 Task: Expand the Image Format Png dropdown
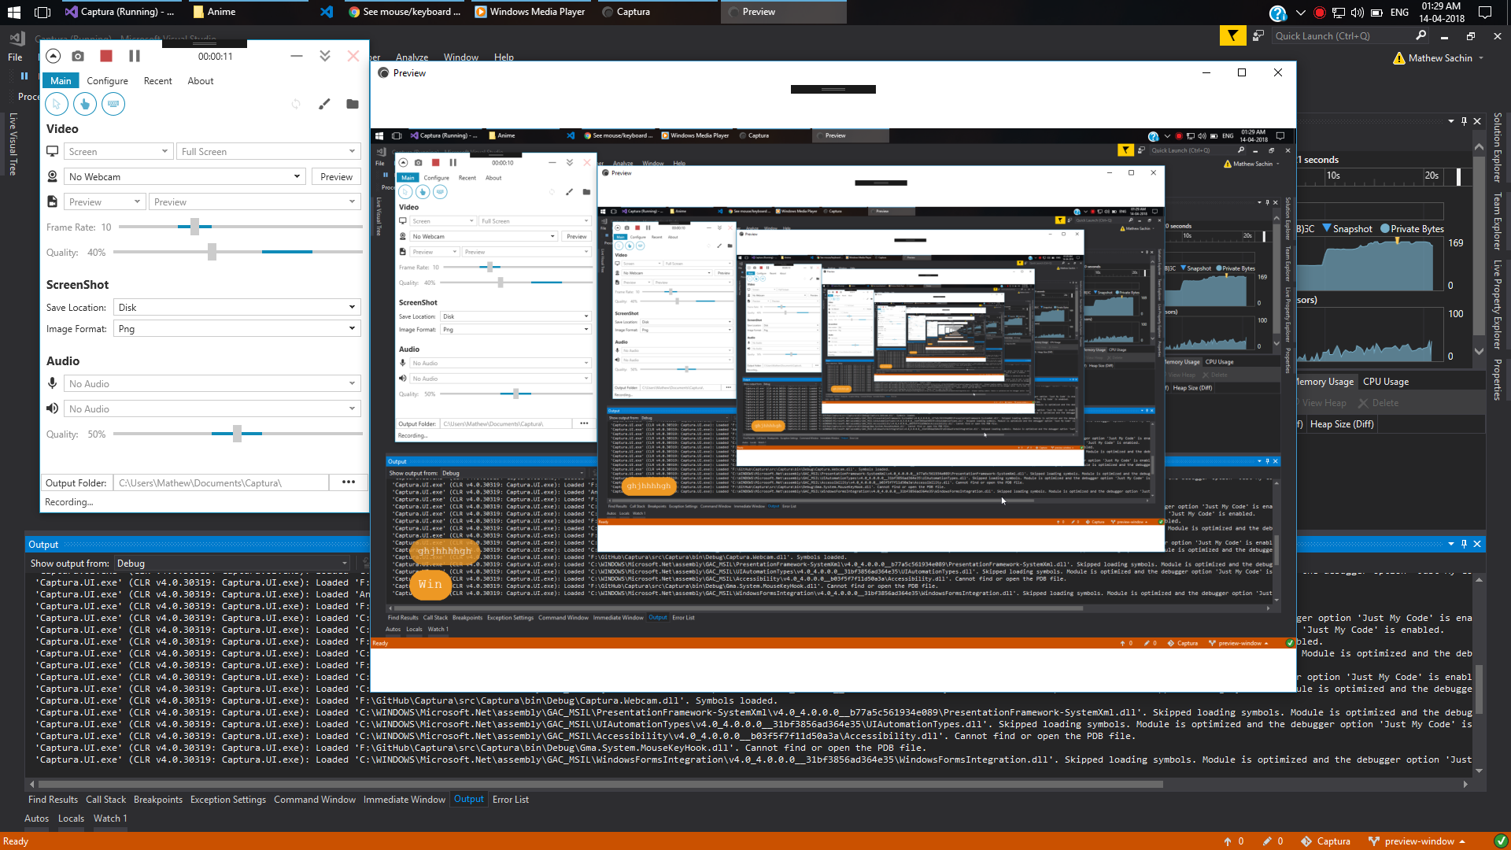(236, 328)
